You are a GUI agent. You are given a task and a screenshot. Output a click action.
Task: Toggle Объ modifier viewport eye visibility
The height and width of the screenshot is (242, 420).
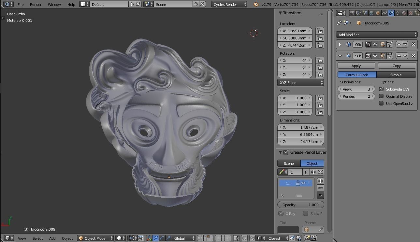pyautogui.click(x=375, y=44)
